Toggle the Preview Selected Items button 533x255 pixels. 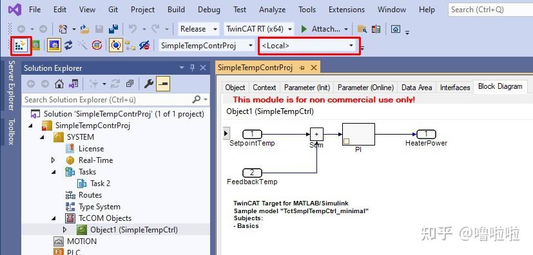163,84
